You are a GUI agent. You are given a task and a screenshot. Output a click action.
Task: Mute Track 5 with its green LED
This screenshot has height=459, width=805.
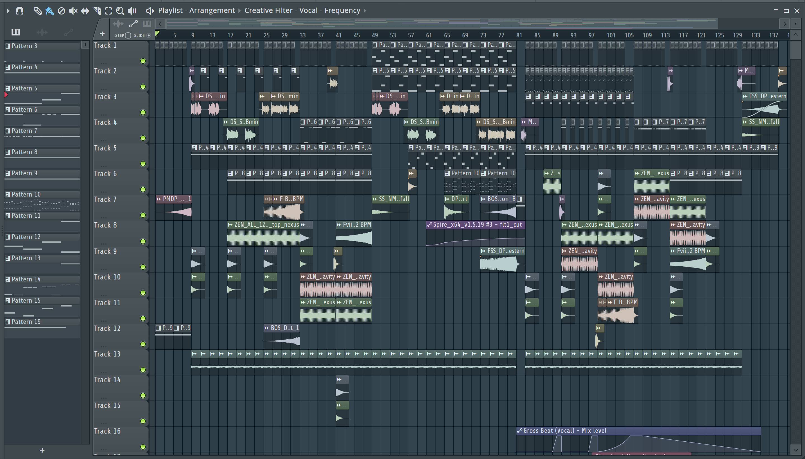point(143,164)
